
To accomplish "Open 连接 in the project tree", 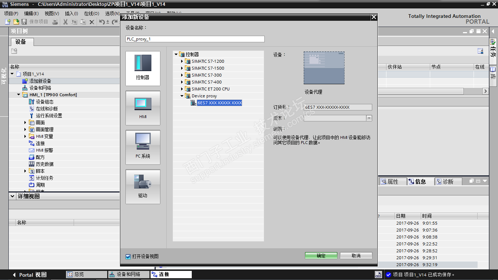I will 40,143.
